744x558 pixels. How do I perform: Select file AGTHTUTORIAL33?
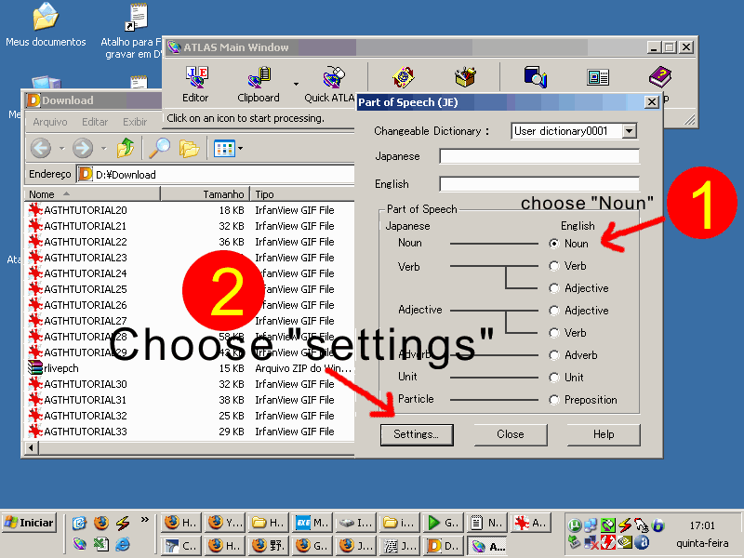click(x=86, y=432)
